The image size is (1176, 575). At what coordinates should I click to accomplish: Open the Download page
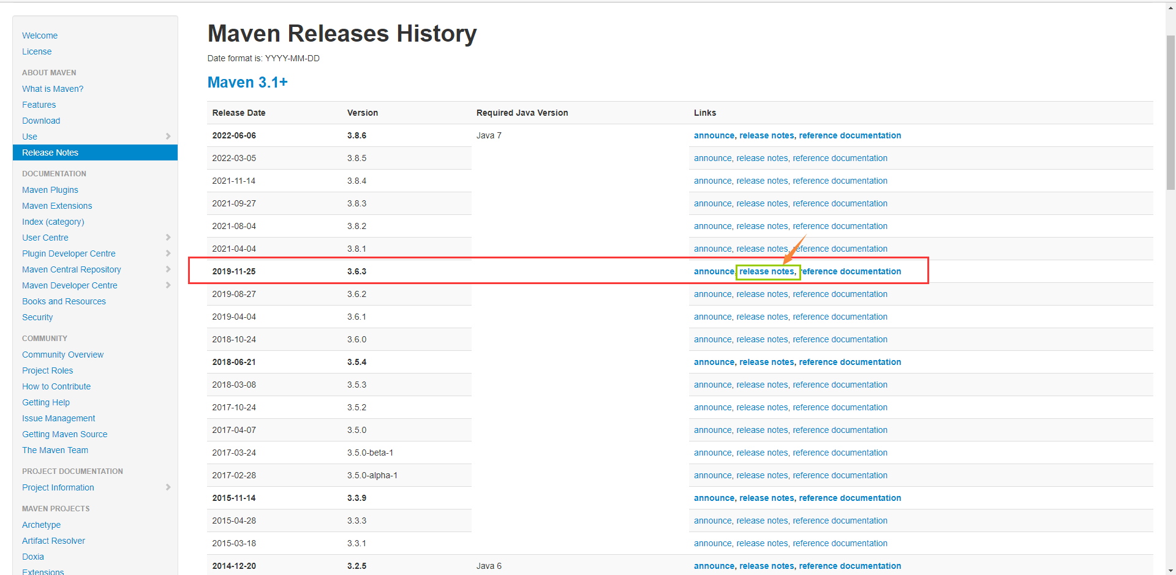[41, 121]
